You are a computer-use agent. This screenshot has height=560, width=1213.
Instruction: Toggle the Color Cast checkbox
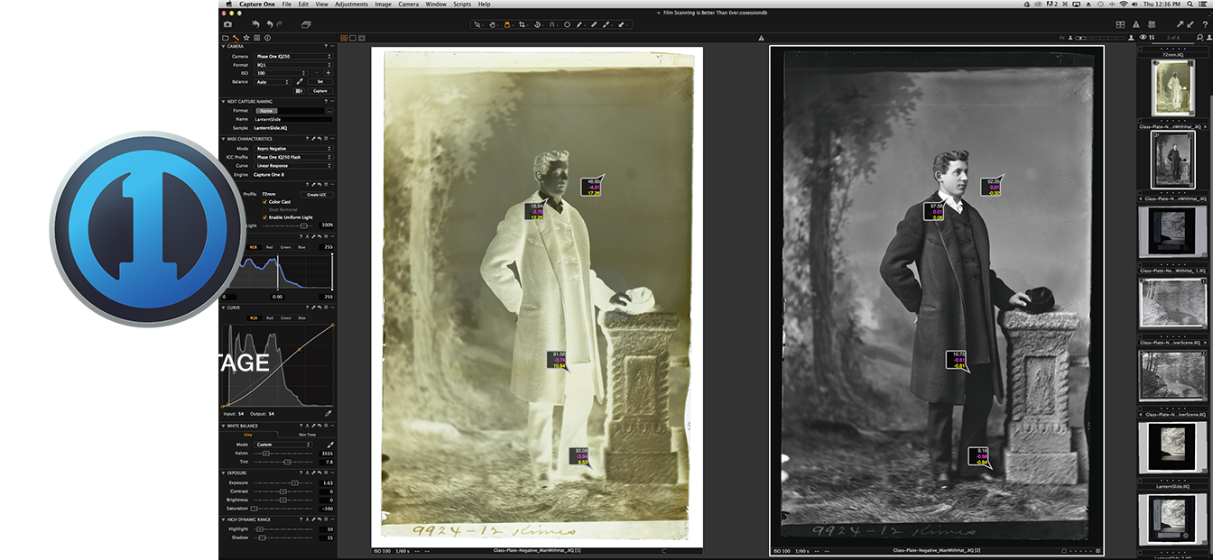pos(264,202)
